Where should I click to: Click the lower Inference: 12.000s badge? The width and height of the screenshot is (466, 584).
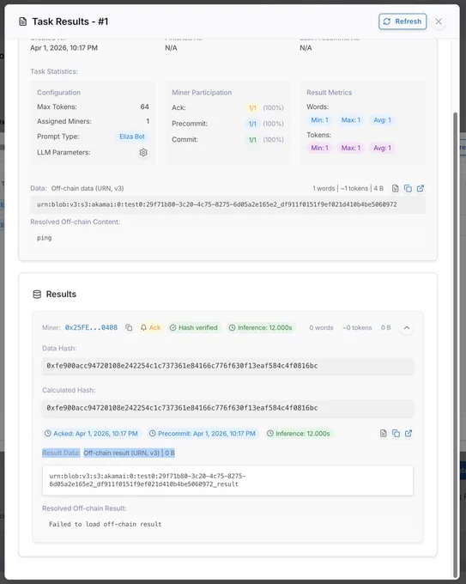299,434
